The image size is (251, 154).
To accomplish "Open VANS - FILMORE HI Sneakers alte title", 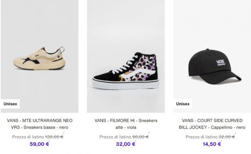I will point(126,124).
